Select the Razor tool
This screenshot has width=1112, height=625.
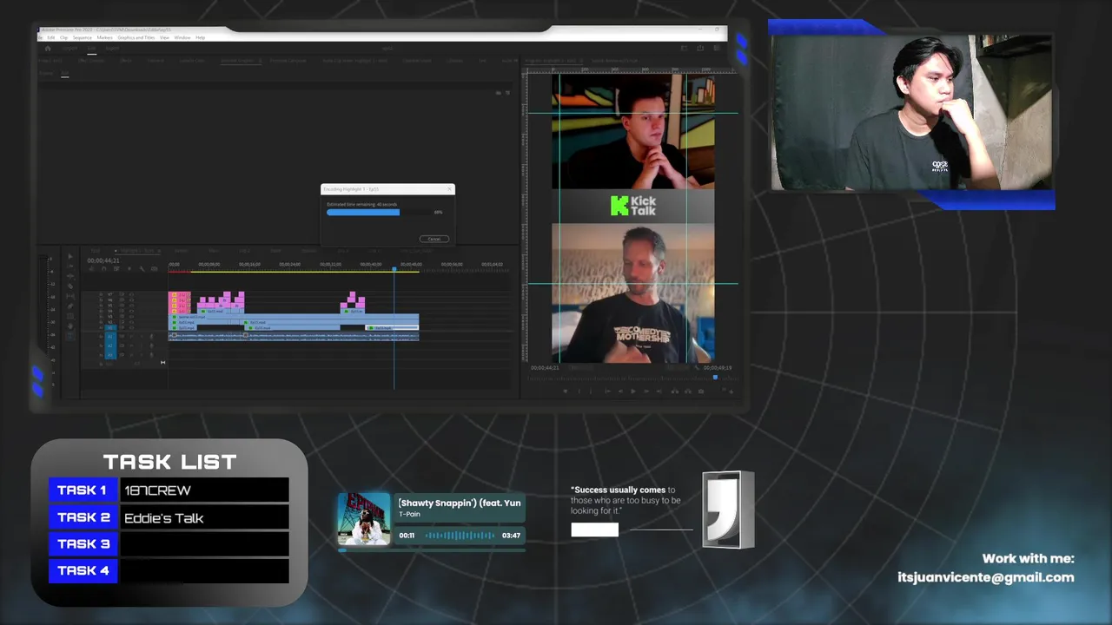pyautogui.click(x=70, y=286)
